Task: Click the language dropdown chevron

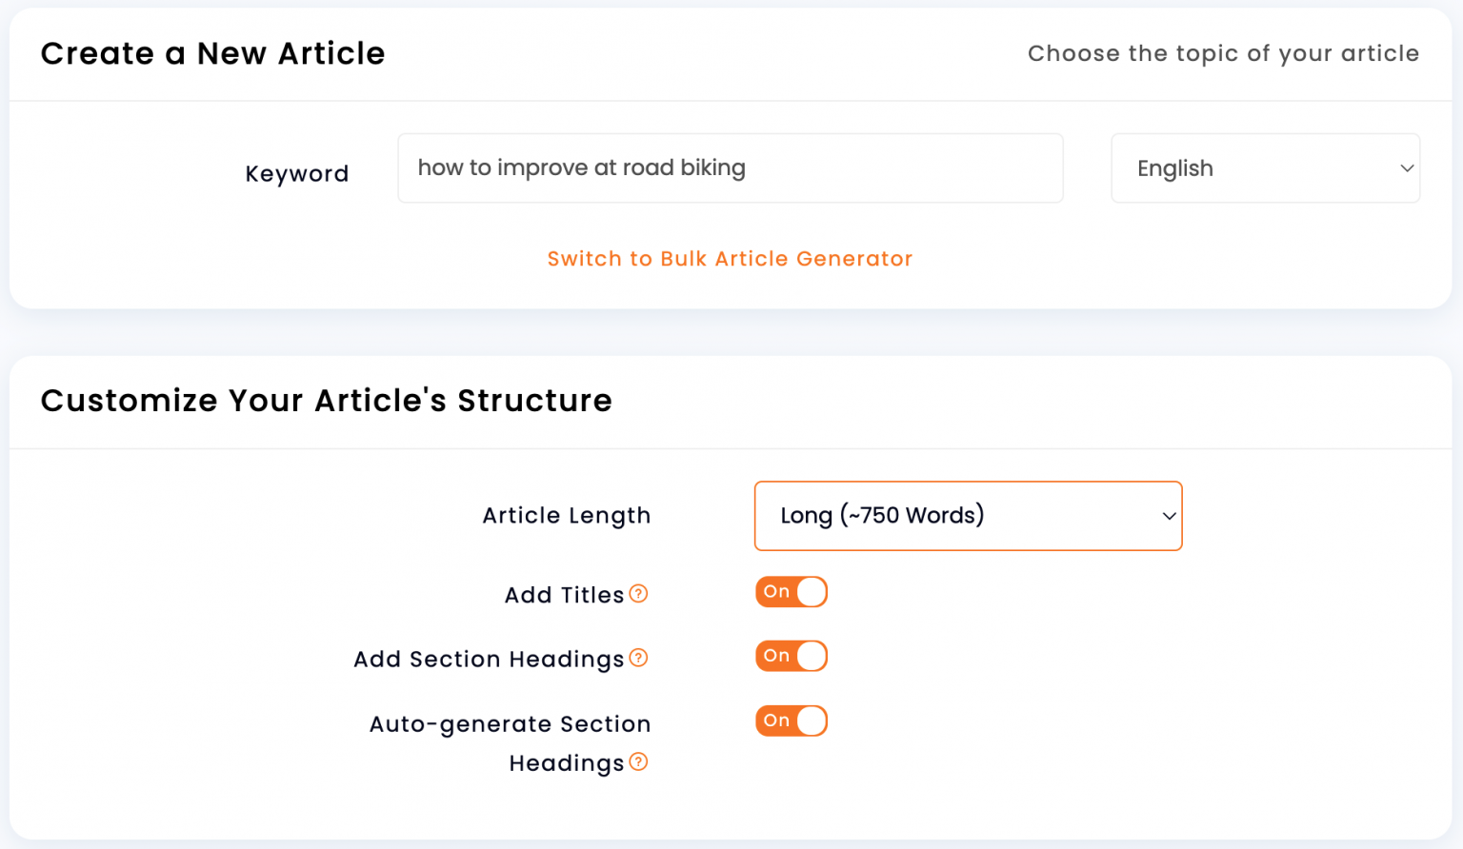Action: pyautogui.click(x=1407, y=168)
